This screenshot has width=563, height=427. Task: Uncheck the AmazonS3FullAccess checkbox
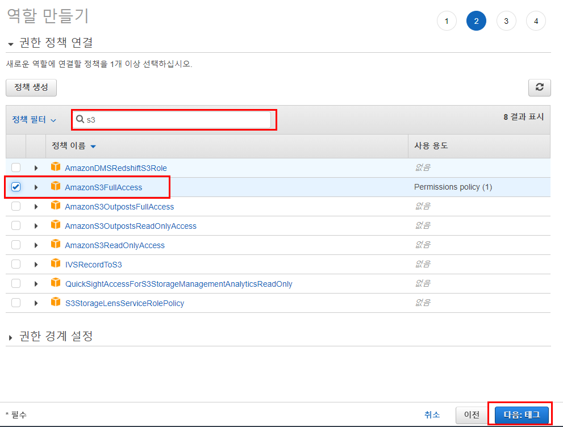click(x=16, y=187)
